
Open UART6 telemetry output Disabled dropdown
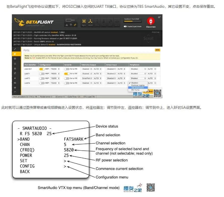coord(87,83)
